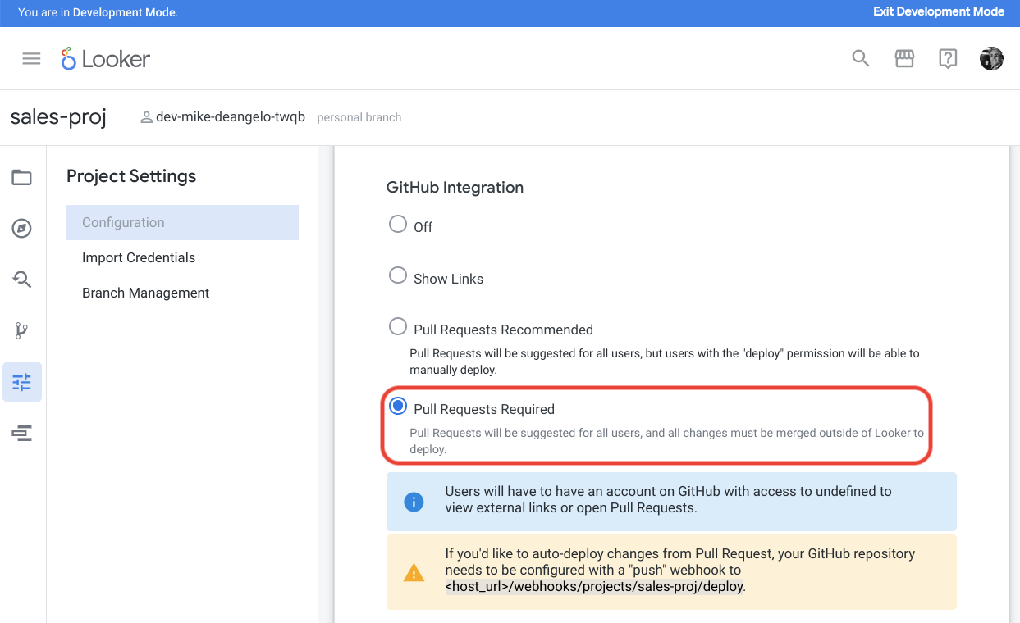Open the Looker Marketplace icon

click(904, 58)
